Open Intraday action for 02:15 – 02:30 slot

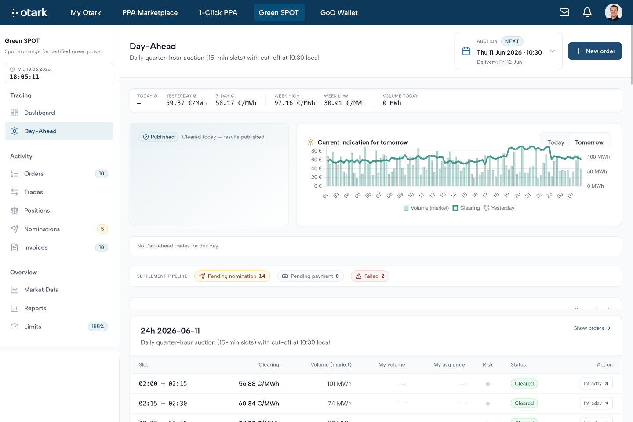pyautogui.click(x=596, y=404)
